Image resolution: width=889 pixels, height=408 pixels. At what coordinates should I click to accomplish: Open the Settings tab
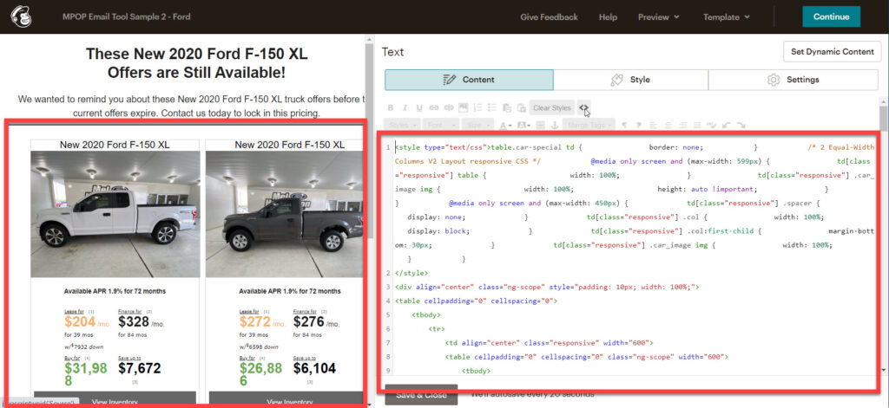(x=793, y=80)
